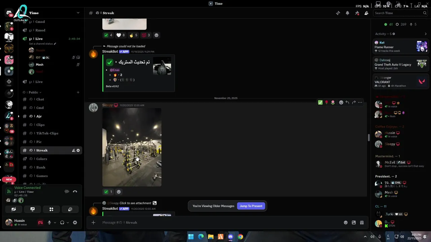Create invite for Streak channel
The height and width of the screenshot is (242, 431).
(x=73, y=150)
